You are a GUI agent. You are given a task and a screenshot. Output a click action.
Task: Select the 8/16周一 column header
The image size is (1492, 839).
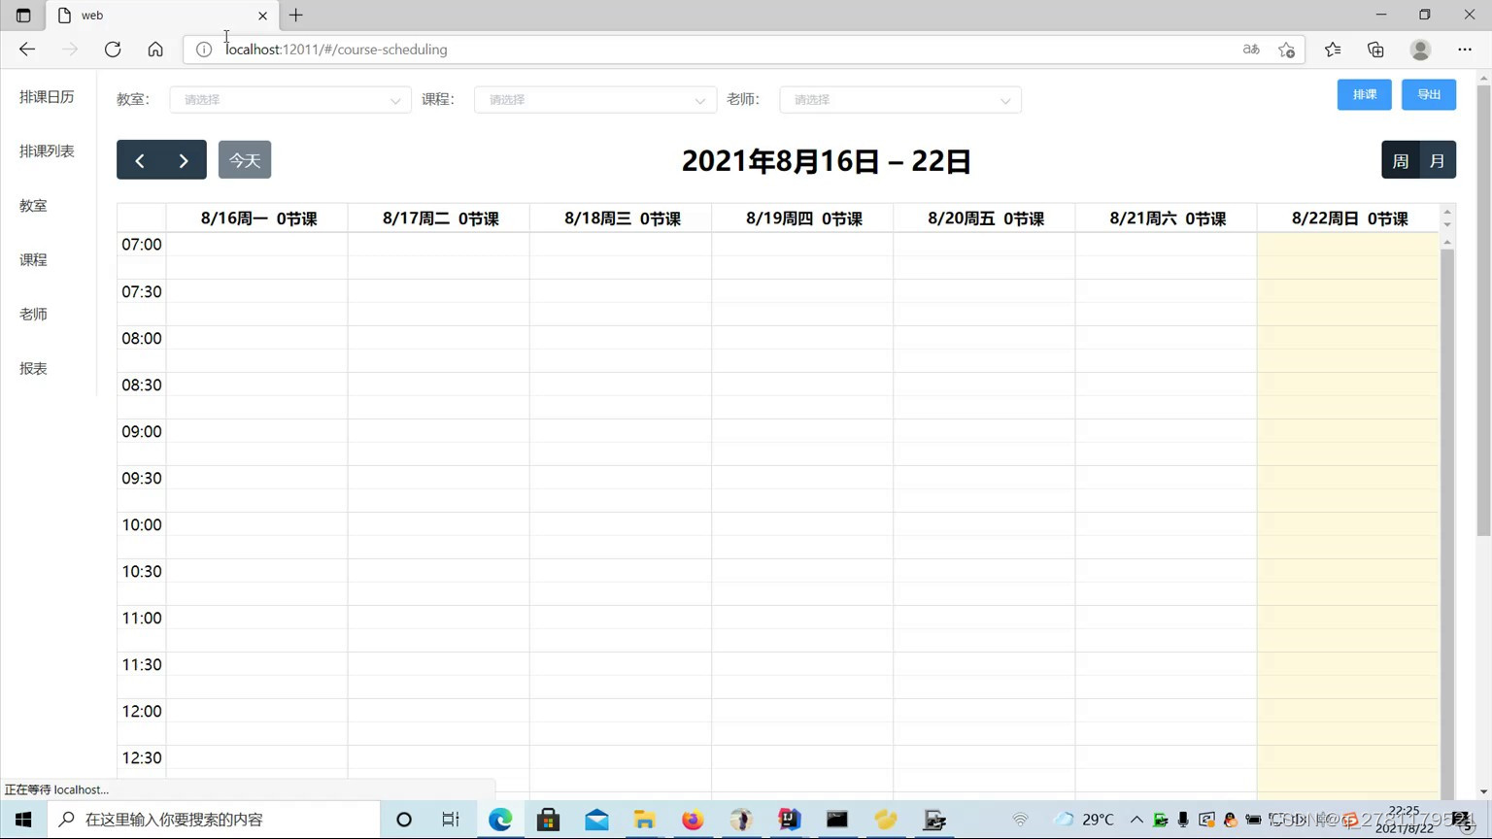258,218
